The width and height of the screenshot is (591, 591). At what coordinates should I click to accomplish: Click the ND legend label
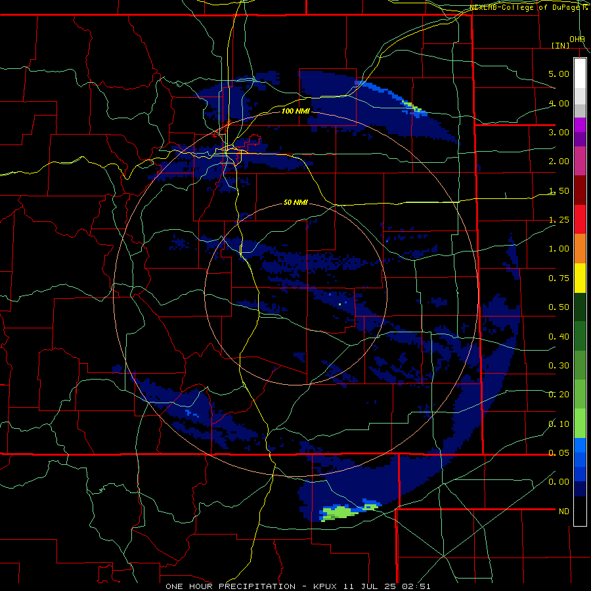pyautogui.click(x=564, y=512)
